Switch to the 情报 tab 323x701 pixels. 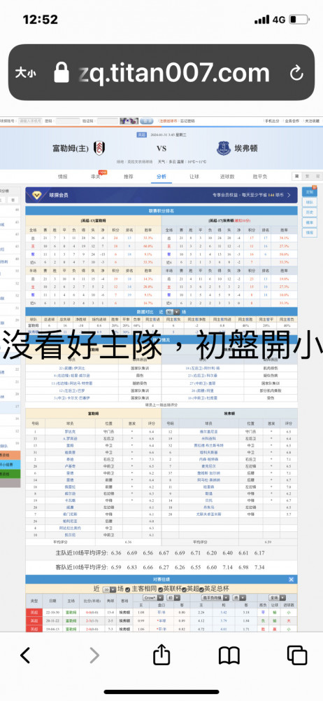pyautogui.click(x=64, y=177)
